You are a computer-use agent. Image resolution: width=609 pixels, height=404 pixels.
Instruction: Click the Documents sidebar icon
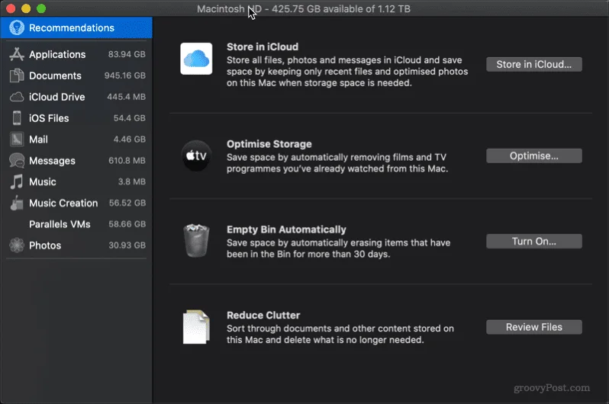(x=17, y=75)
